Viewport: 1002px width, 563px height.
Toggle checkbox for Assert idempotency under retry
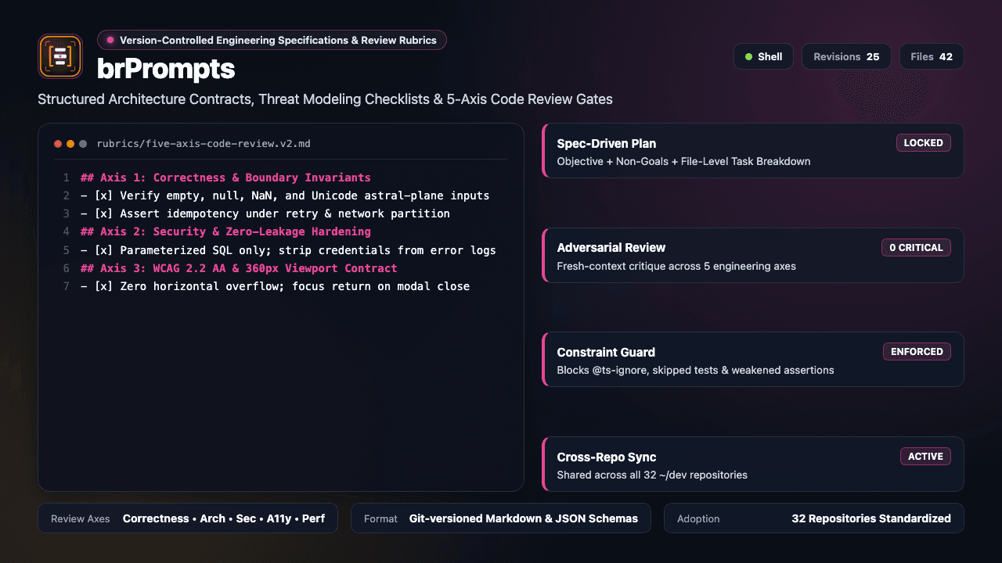(x=103, y=213)
